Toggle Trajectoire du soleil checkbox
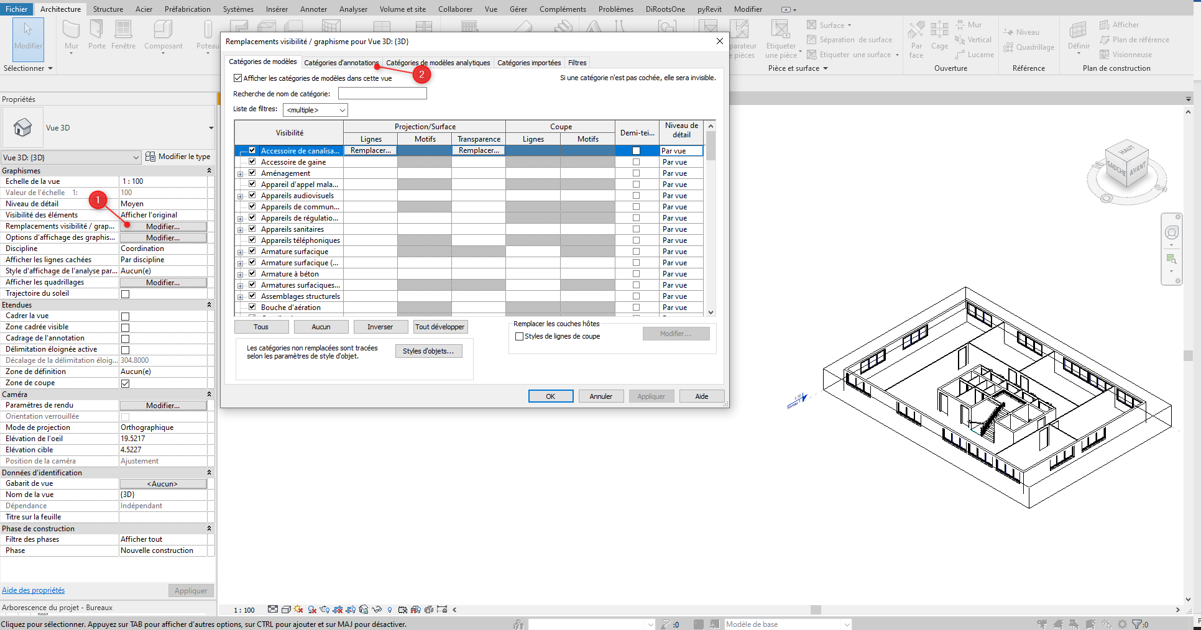The image size is (1201, 630). 125,294
